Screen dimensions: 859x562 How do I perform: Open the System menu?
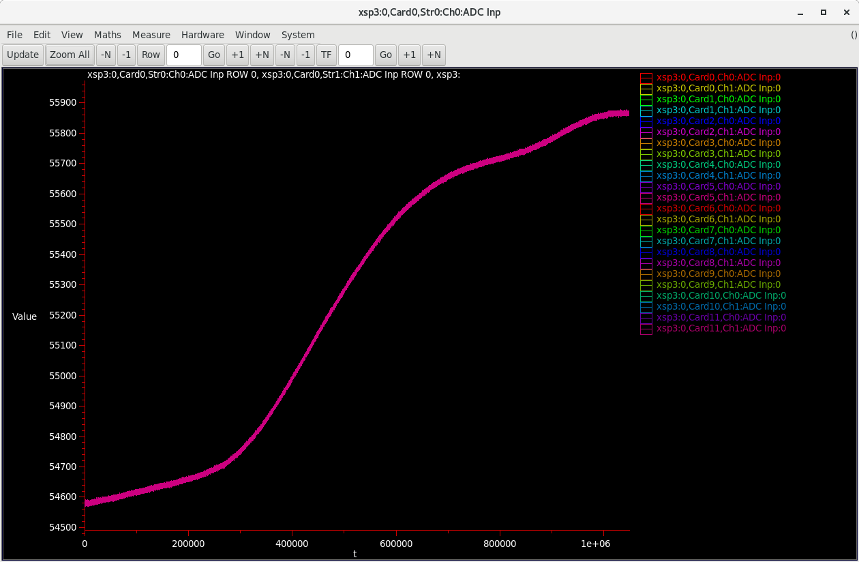pos(298,35)
